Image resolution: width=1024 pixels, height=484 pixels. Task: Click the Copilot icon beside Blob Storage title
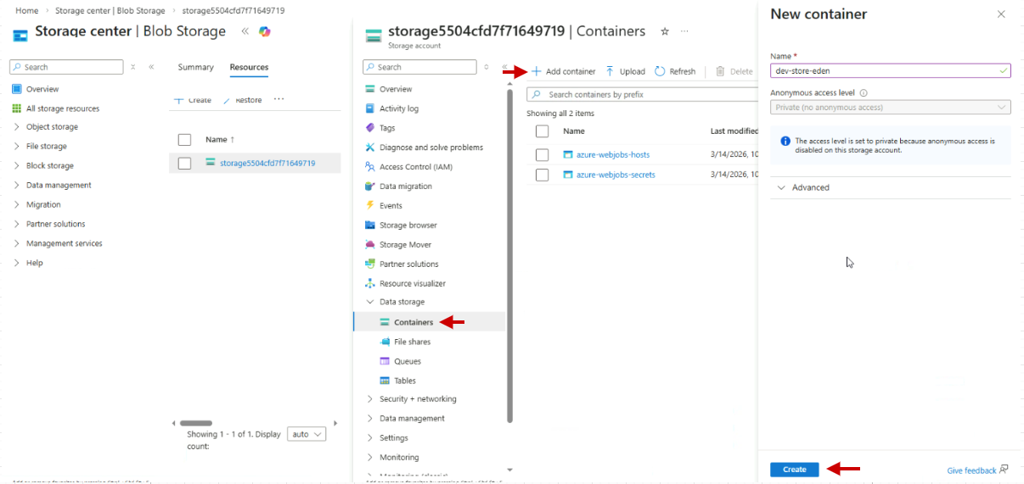(x=265, y=31)
